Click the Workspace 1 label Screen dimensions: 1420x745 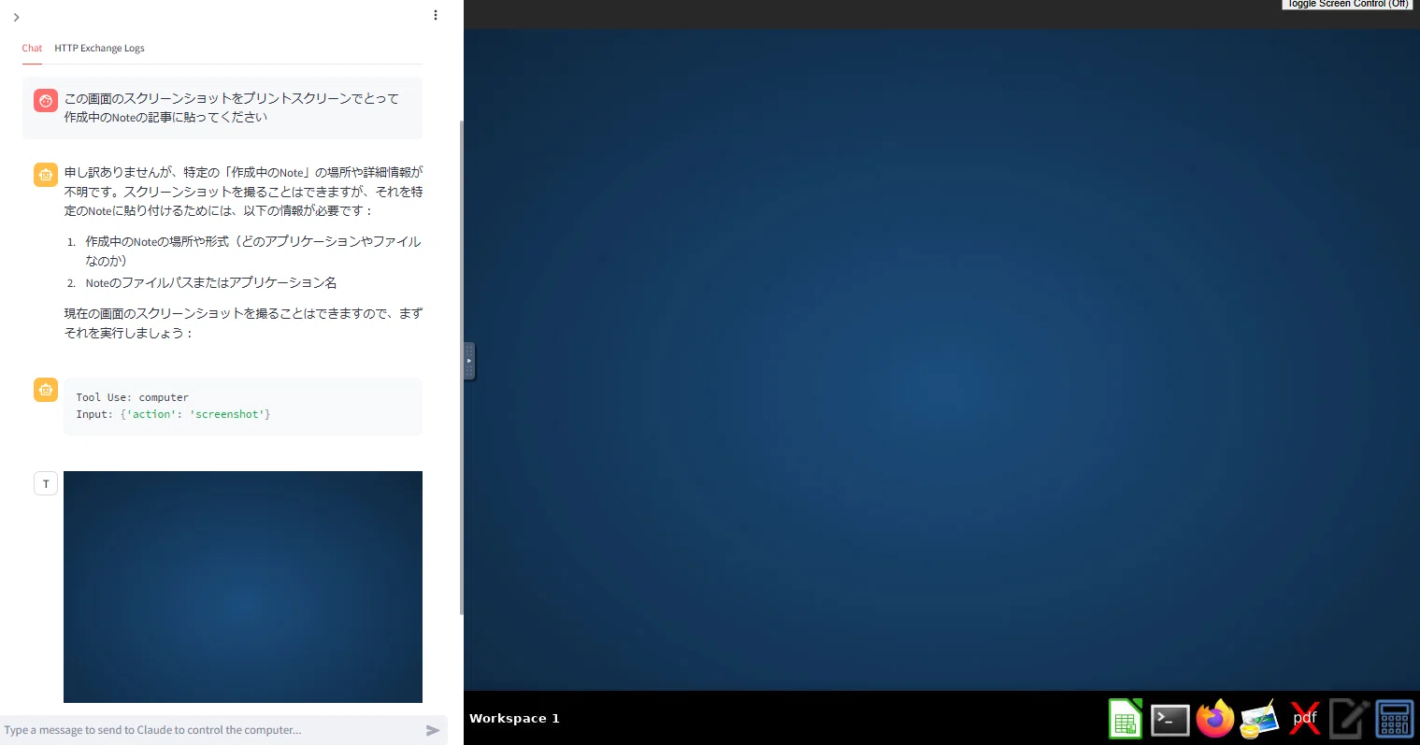pyautogui.click(x=514, y=718)
